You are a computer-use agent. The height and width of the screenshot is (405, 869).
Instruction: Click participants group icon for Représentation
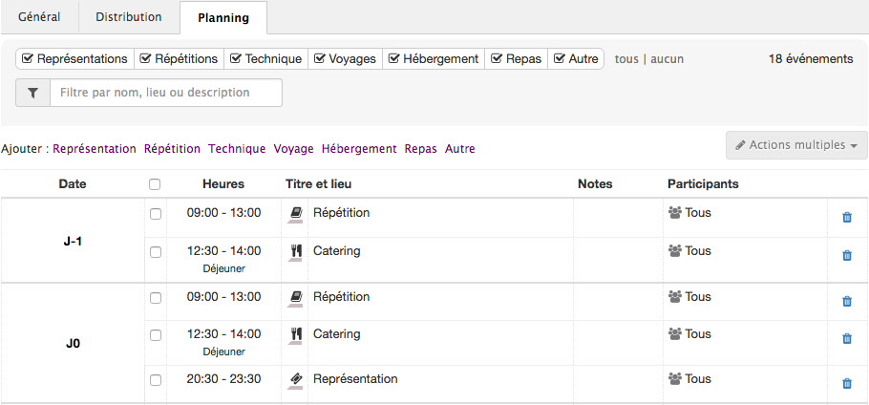[x=674, y=379]
